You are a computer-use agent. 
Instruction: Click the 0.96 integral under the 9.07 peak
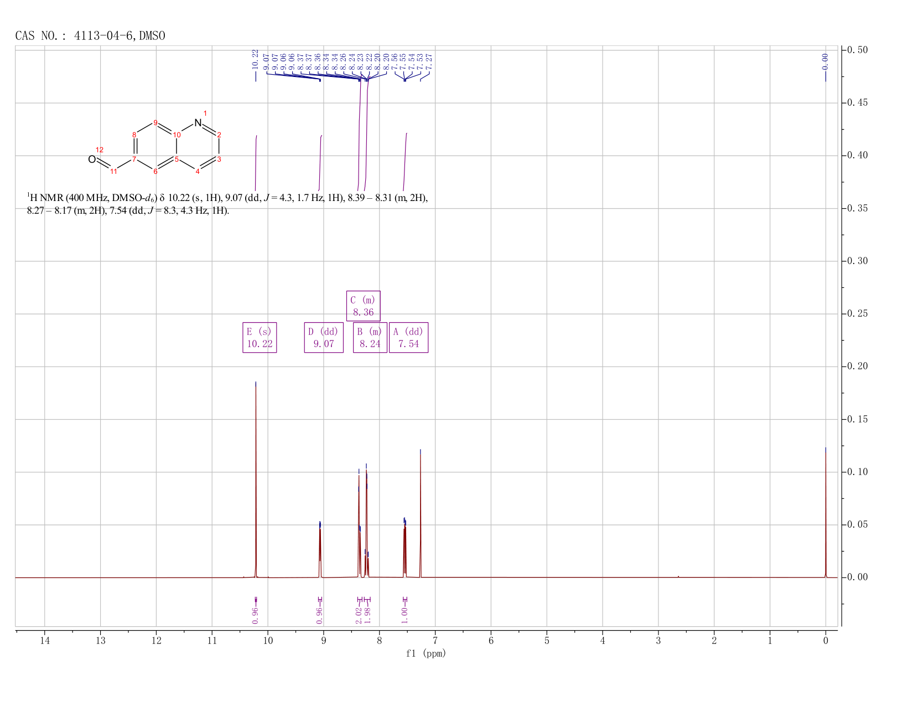(x=319, y=615)
